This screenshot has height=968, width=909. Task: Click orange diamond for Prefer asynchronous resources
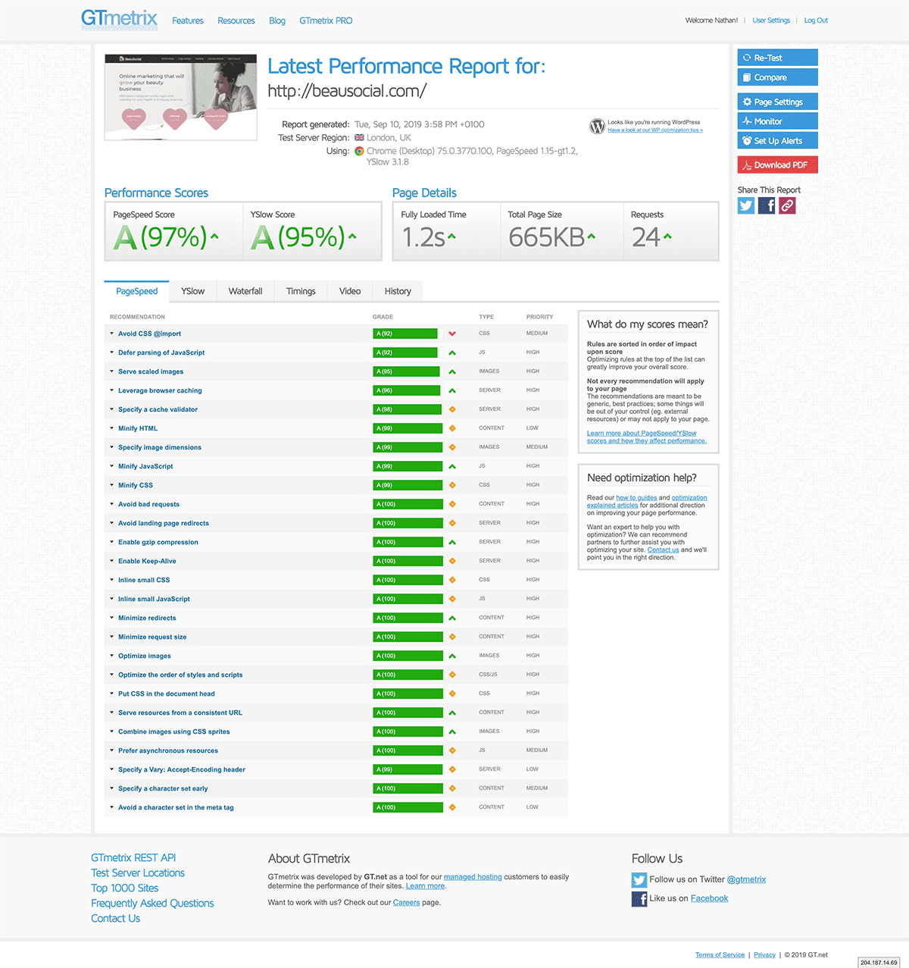tap(452, 750)
